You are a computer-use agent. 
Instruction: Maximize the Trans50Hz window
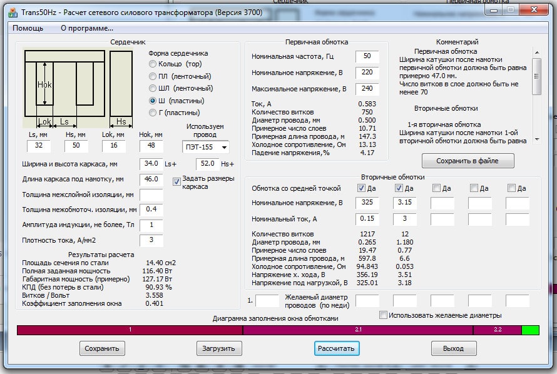coord(511,10)
